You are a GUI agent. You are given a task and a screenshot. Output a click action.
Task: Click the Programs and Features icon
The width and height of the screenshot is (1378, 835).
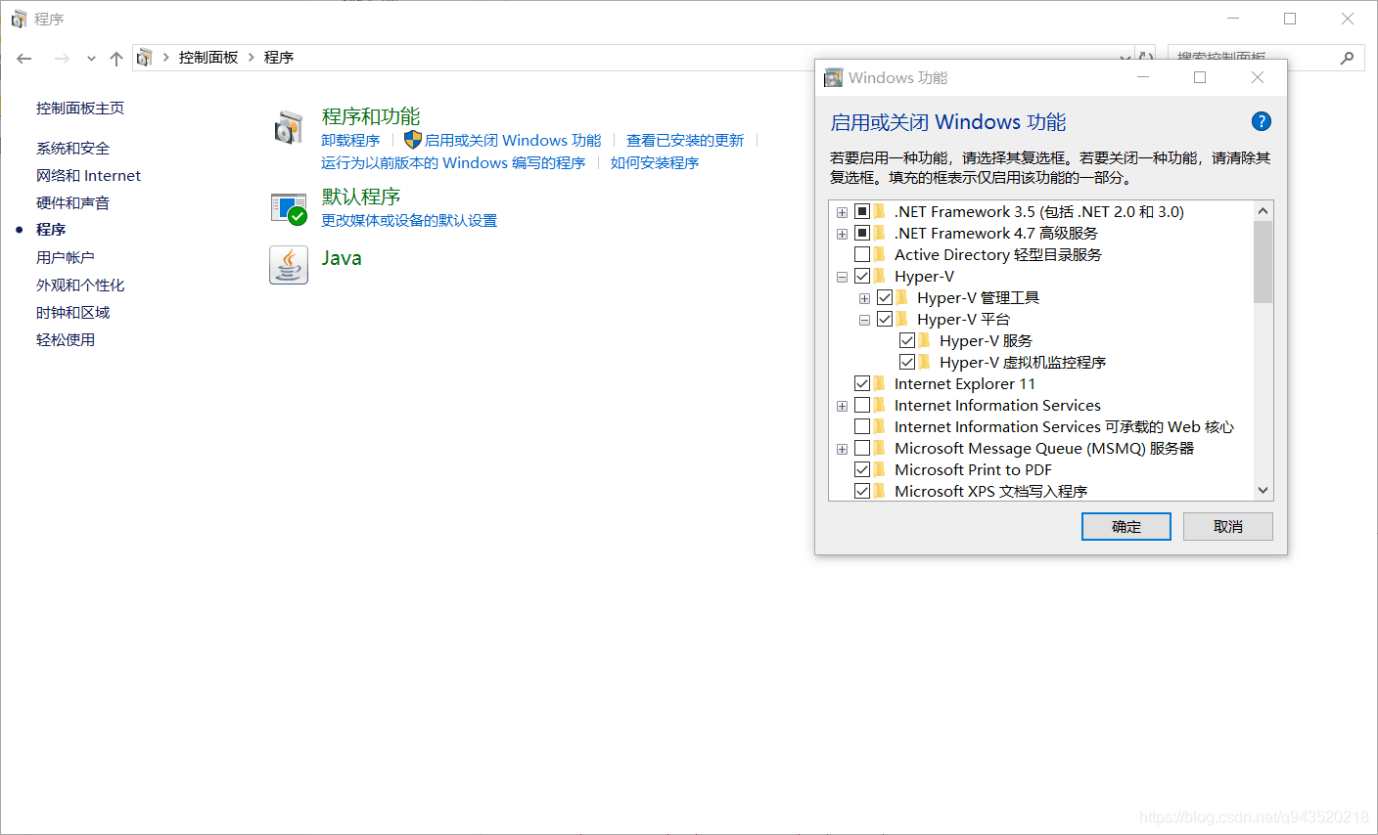tap(289, 127)
